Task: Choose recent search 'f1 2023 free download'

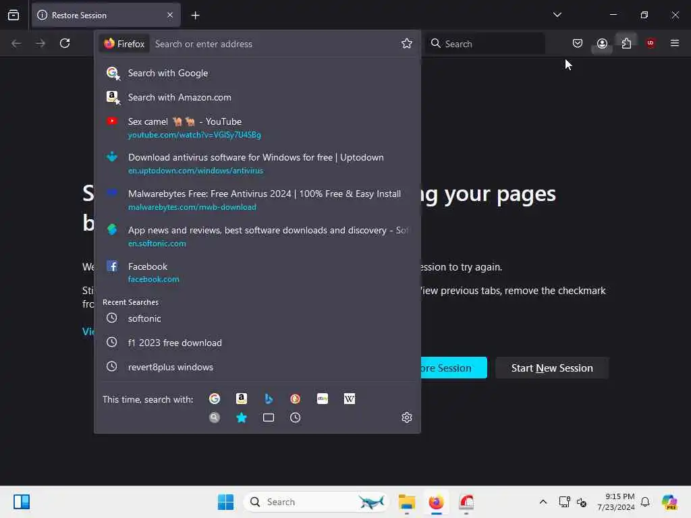Action: pos(257,343)
